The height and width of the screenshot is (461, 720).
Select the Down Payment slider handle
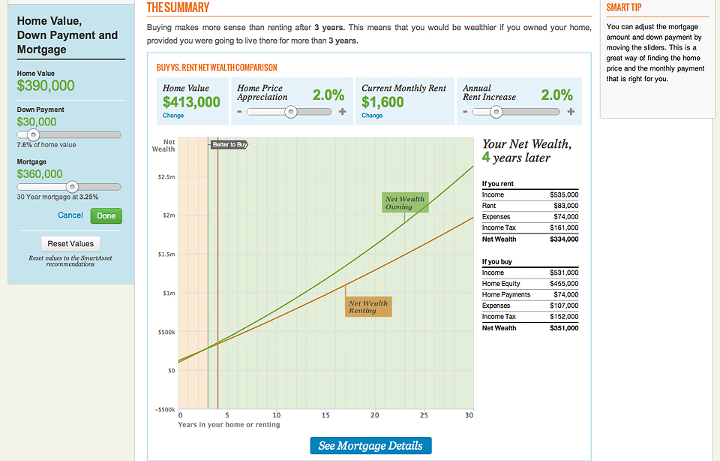pos(33,134)
